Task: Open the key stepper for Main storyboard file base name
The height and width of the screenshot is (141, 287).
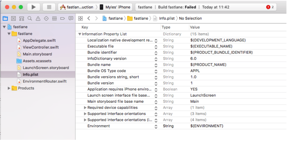Action: pos(156,102)
